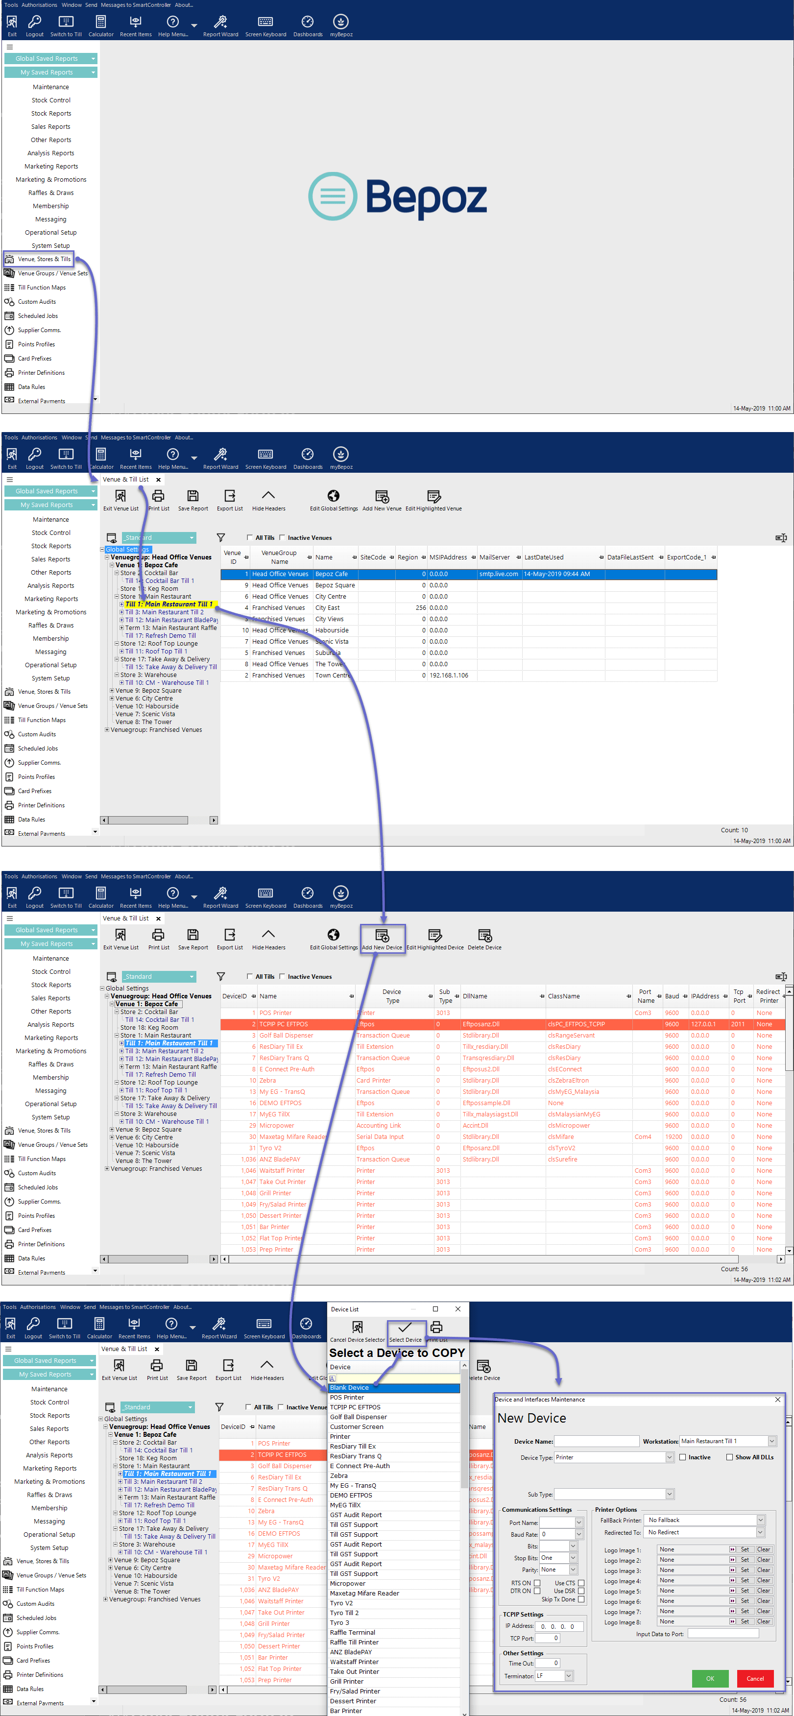
Task: Check the Skip Tx Done box
Action: pos(581,1599)
